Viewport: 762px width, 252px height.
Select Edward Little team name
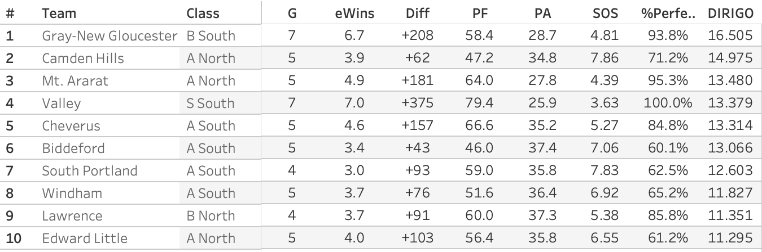click(85, 238)
